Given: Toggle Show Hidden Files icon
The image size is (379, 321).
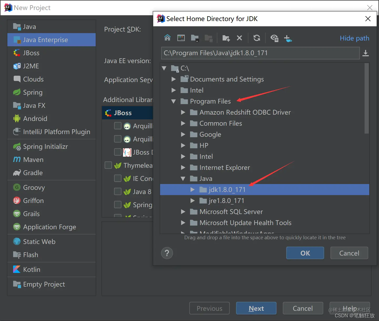Looking at the screenshot, I should tap(274, 38).
